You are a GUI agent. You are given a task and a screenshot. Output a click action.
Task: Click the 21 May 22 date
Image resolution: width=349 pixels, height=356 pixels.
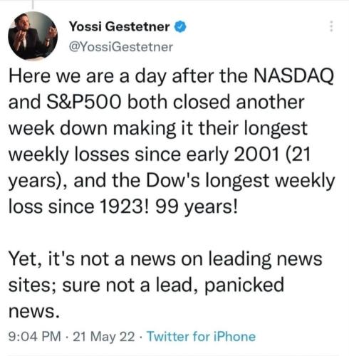point(104,337)
